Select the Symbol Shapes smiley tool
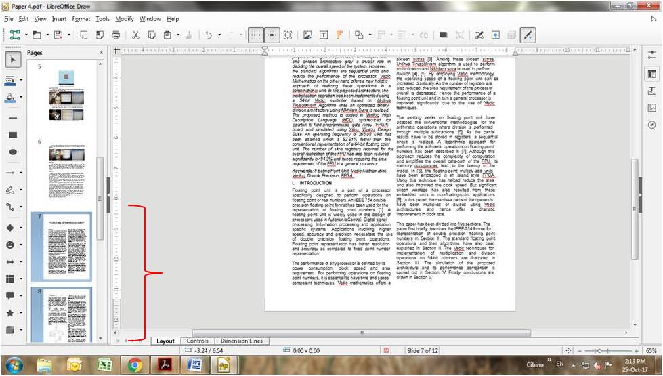The height and width of the screenshot is (376, 663). 11,245
